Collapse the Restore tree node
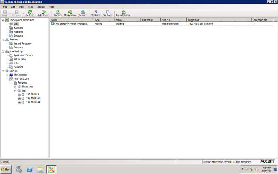The width and height of the screenshot is (278, 174). (x=3, y=40)
